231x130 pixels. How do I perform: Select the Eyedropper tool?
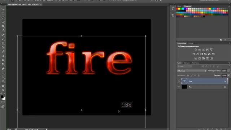(3, 30)
